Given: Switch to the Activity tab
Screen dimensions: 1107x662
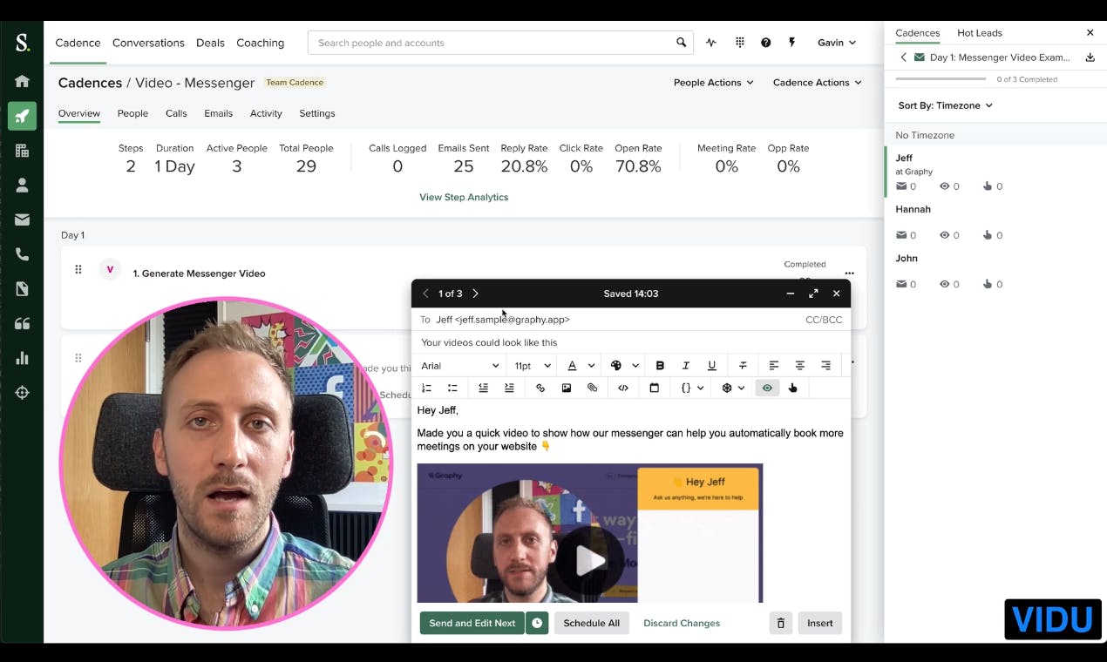Looking at the screenshot, I should coord(266,113).
